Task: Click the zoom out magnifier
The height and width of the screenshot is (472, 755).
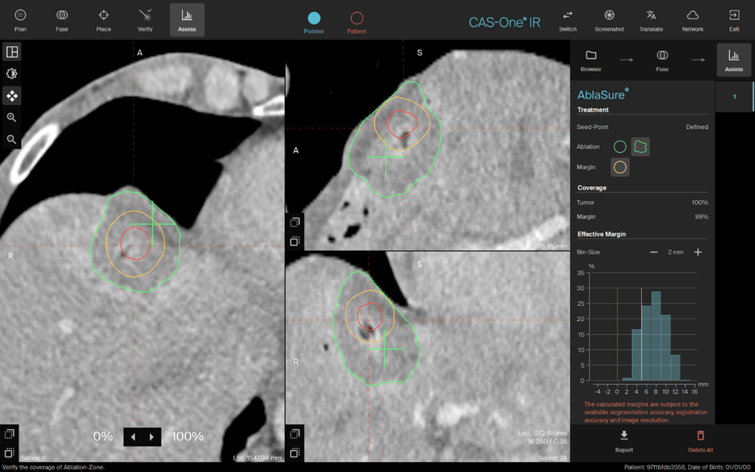Action: click(11, 139)
